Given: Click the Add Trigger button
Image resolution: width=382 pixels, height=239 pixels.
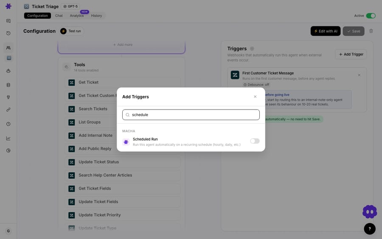Looking at the screenshot, I should point(351,54).
